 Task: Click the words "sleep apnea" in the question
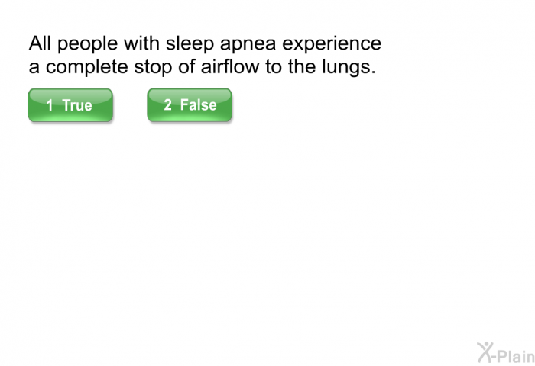tap(221, 44)
